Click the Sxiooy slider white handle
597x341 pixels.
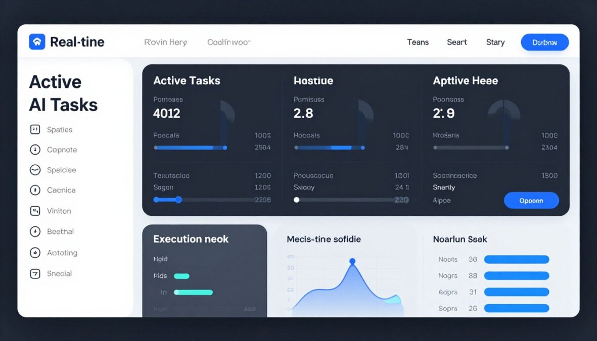pos(297,200)
